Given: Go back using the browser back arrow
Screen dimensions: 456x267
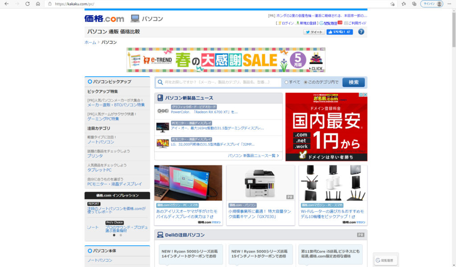Looking at the screenshot, I should click(6, 4).
